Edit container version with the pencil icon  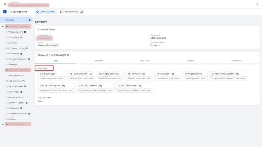(159, 45)
